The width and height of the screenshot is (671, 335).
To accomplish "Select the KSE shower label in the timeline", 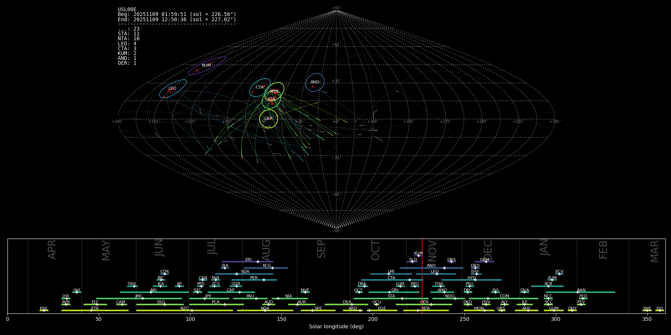I will pos(44,309).
